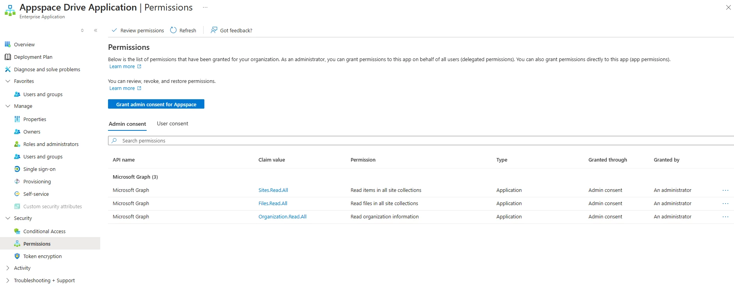Switch to the Admin consent tab
The width and height of the screenshot is (734, 290).
(127, 124)
